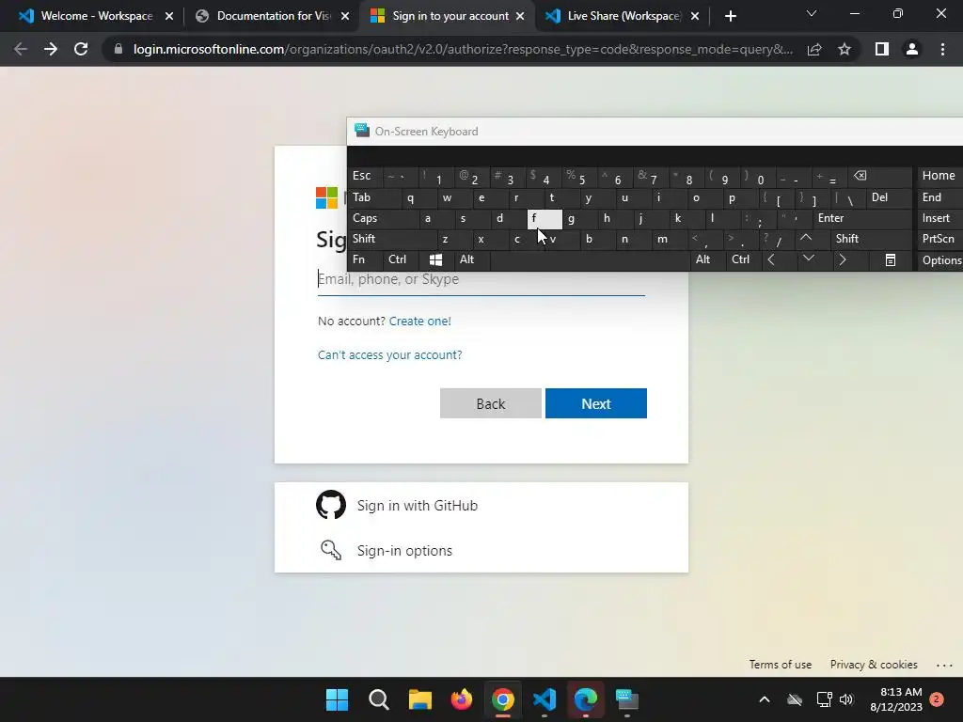Show hidden system tray icons chevron
The width and height of the screenshot is (963, 722).
pyautogui.click(x=765, y=699)
